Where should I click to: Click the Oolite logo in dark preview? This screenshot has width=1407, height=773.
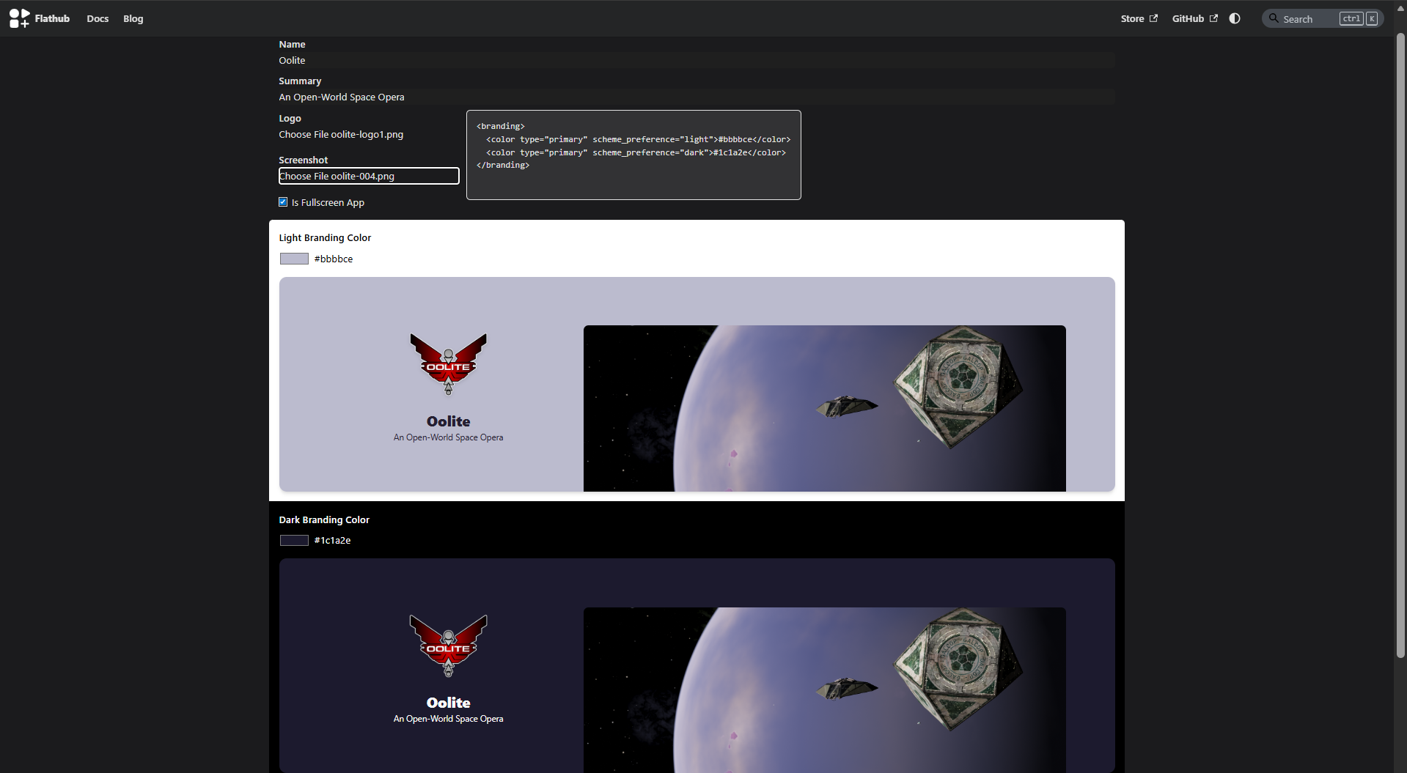click(448, 646)
